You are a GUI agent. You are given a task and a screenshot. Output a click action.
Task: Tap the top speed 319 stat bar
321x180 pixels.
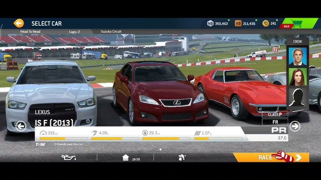(x=64, y=136)
